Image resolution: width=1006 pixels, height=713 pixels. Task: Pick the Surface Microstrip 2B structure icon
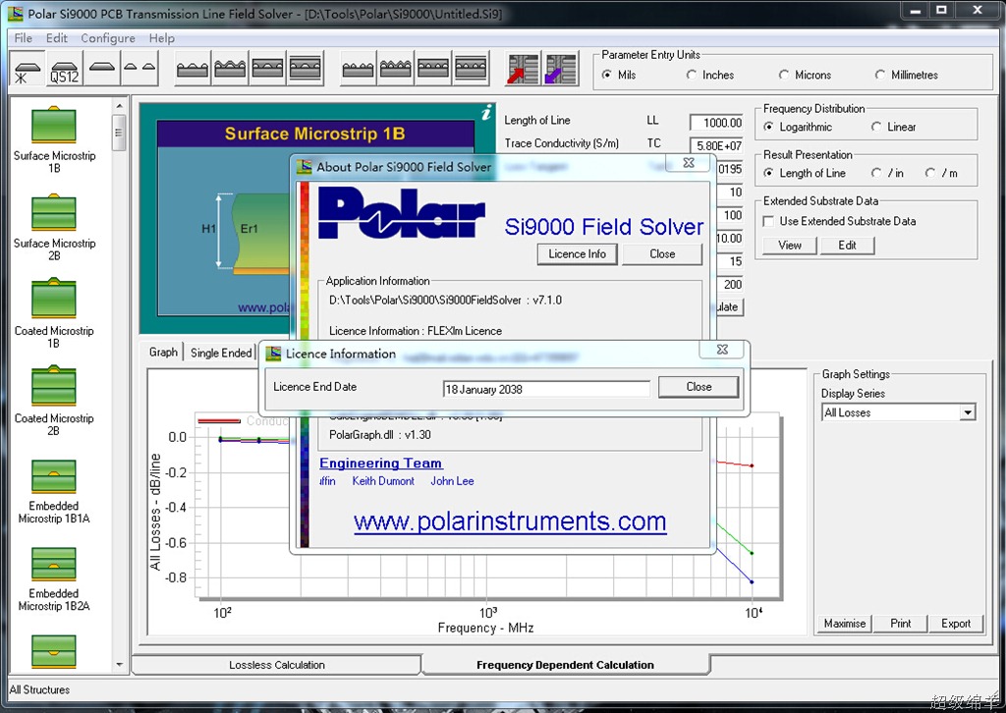(53, 213)
